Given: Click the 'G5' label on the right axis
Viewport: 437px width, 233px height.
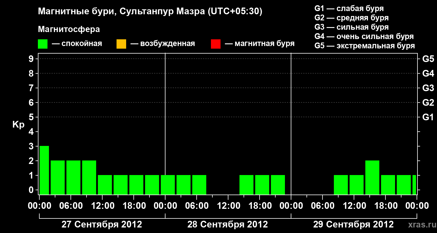Looking at the screenshot, I should click(x=428, y=59).
